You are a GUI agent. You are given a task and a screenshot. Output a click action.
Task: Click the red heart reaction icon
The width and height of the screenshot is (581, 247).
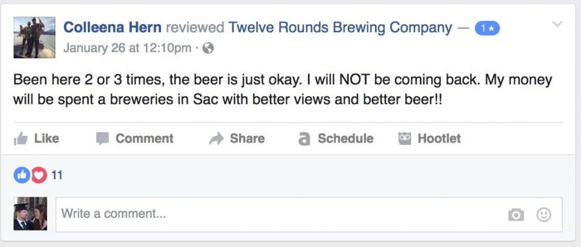click(39, 175)
